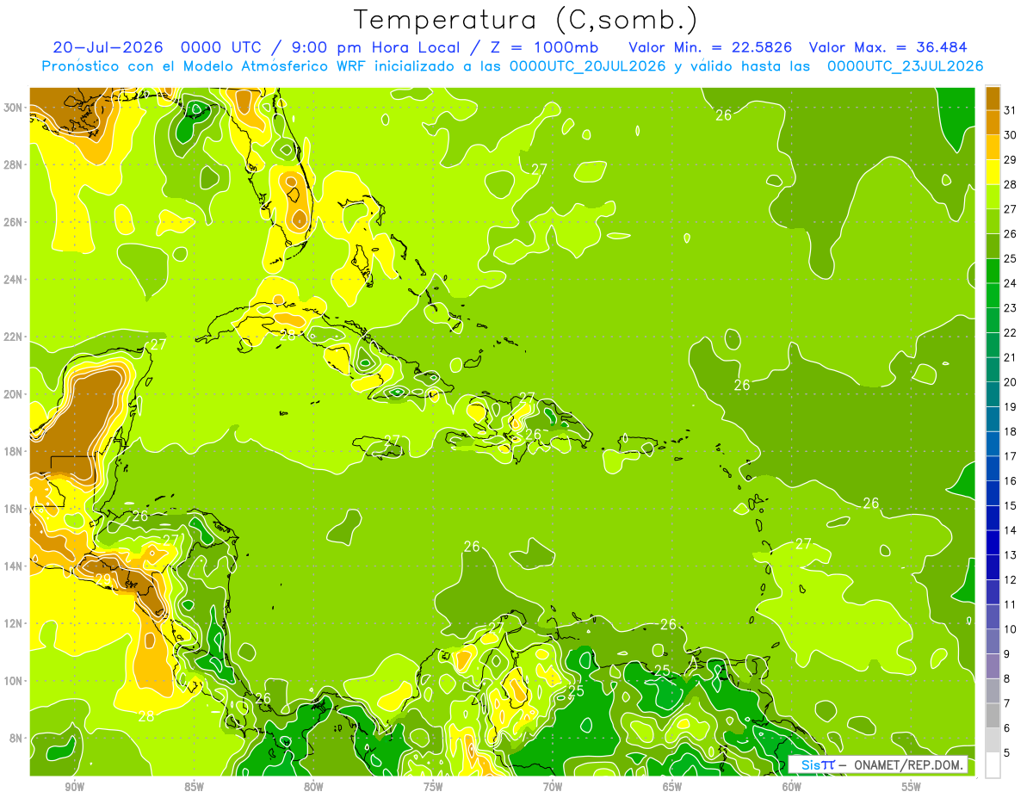The image size is (1033, 798).
Task: Click legend scale value 24
Action: pos(1010,283)
